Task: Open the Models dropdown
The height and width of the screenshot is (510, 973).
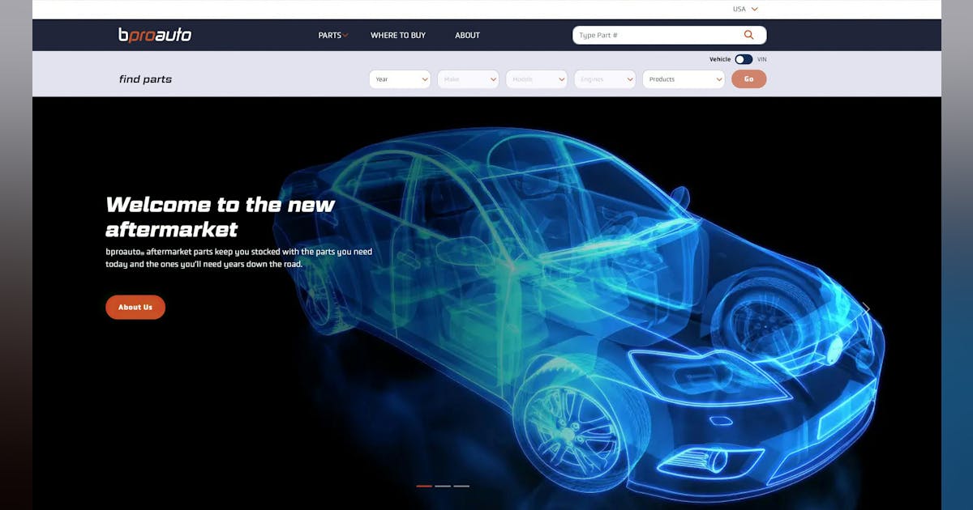Action: click(536, 79)
